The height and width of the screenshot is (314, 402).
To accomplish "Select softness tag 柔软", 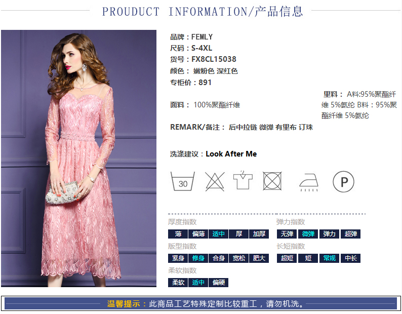I will click(178, 283).
